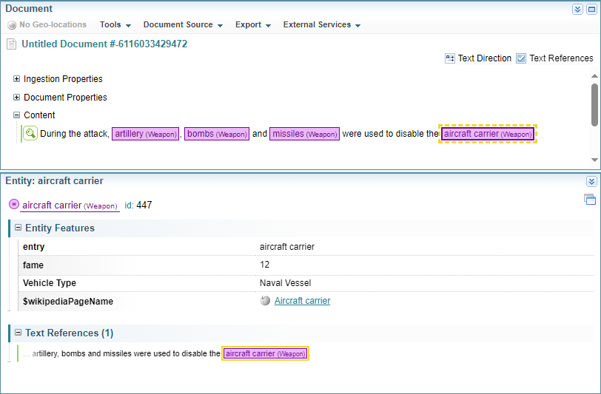Image resolution: width=601 pixels, height=394 pixels.
Task: Expand the Document Properties section
Action: tap(17, 98)
